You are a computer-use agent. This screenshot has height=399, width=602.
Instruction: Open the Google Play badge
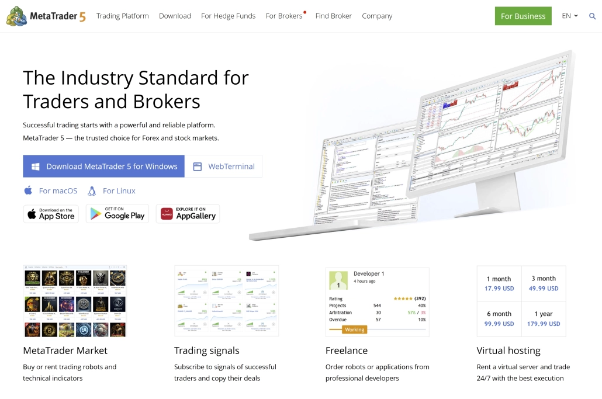point(117,214)
